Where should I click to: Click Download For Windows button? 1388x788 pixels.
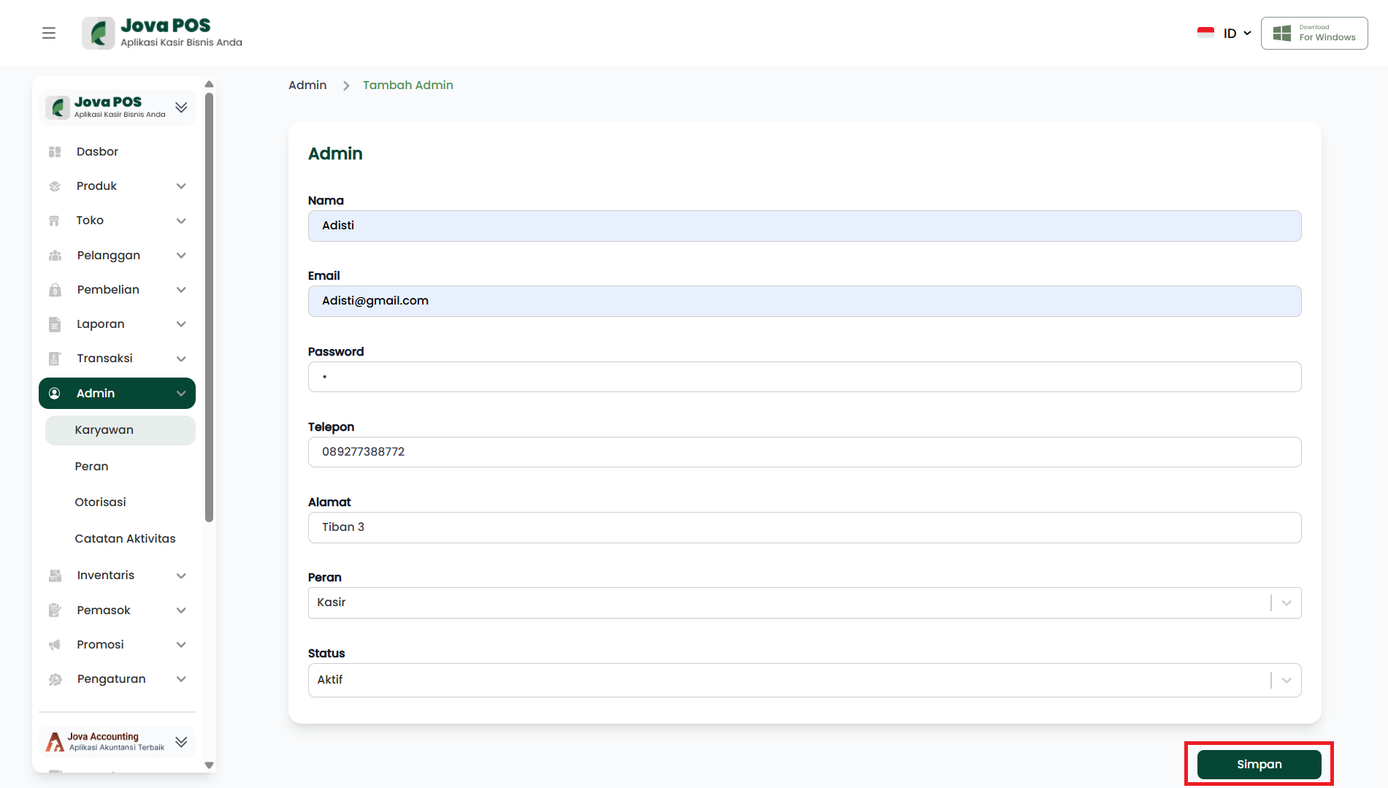(x=1314, y=34)
